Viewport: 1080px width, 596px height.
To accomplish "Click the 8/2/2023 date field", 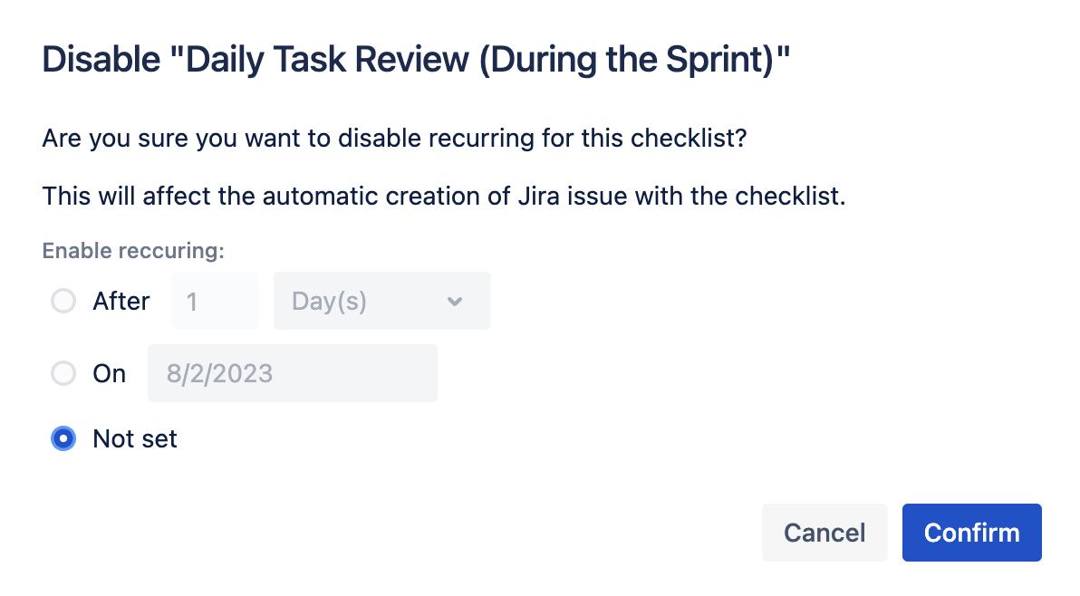I will [292, 373].
